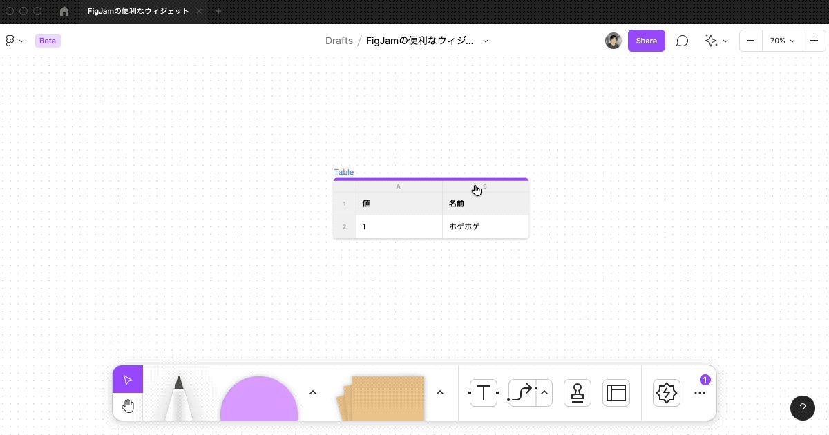This screenshot has width=829, height=435.
Task: Open the comments bubble icon
Action: click(682, 41)
